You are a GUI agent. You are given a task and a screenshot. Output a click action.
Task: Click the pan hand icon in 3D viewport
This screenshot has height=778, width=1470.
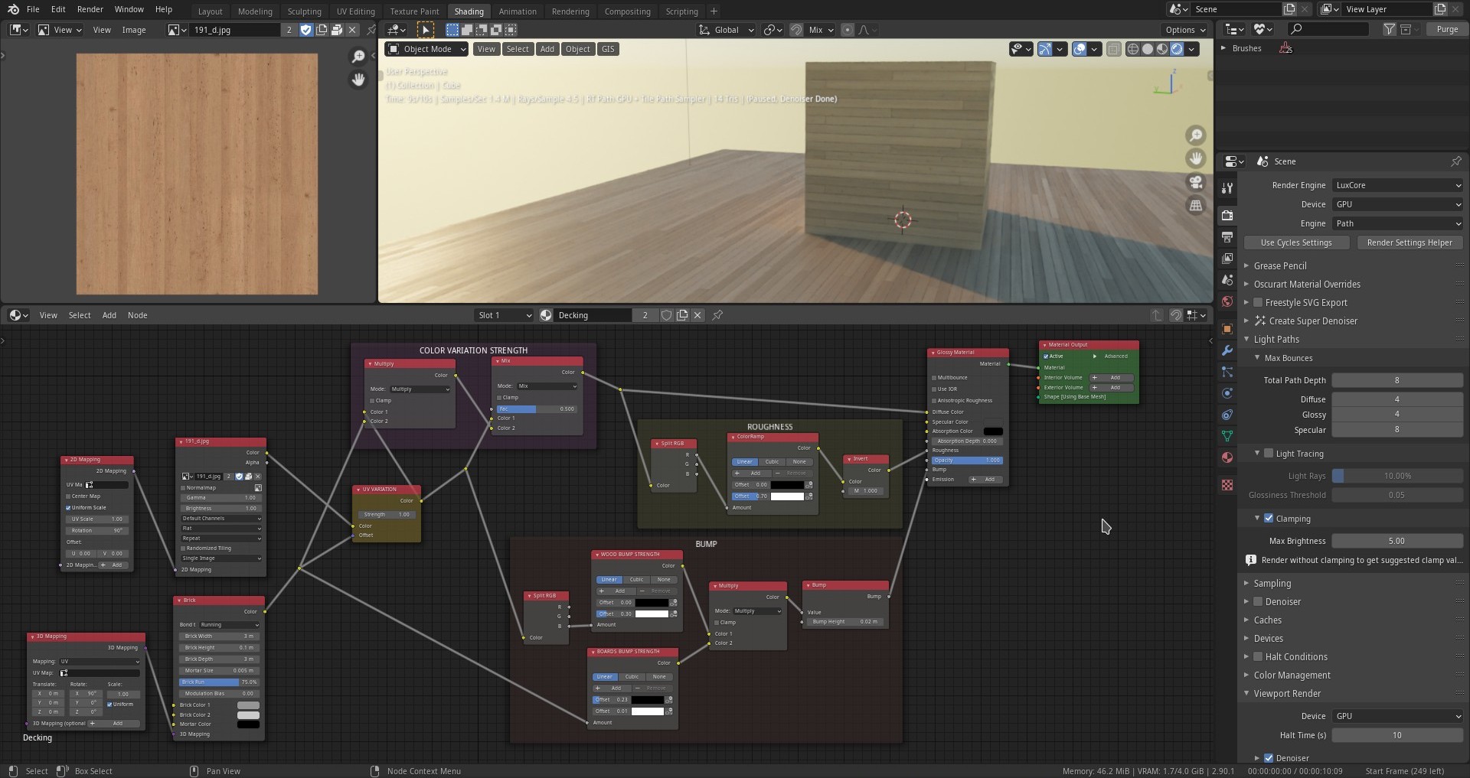[1195, 158]
